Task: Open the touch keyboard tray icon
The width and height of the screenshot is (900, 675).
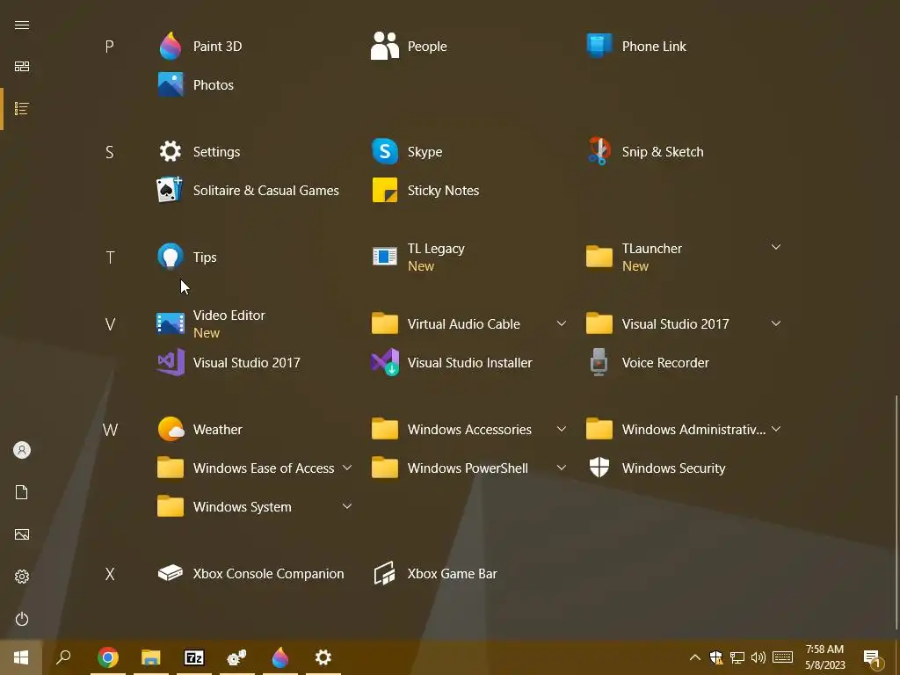Action: pos(782,657)
